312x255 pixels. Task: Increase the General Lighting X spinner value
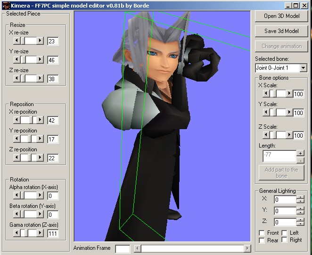[300, 197]
